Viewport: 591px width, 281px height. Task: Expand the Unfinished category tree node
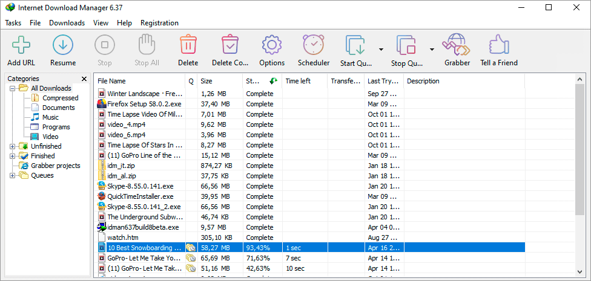(x=13, y=146)
